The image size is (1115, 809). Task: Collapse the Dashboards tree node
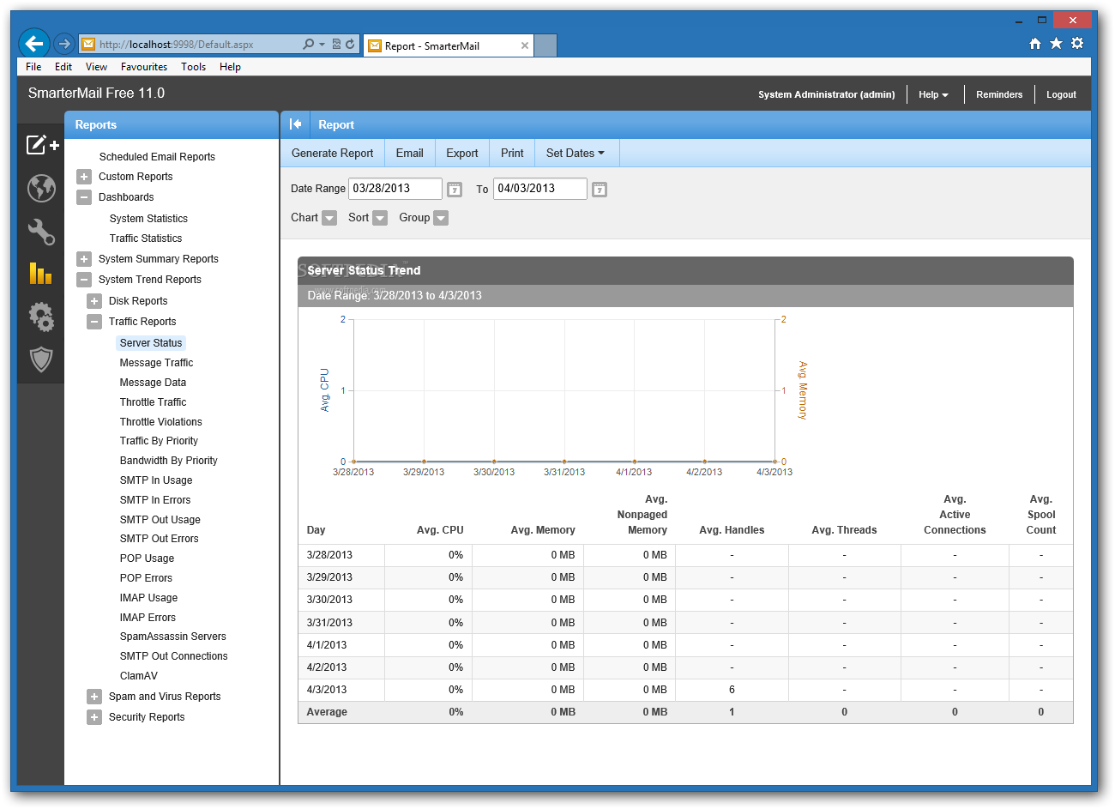84,197
